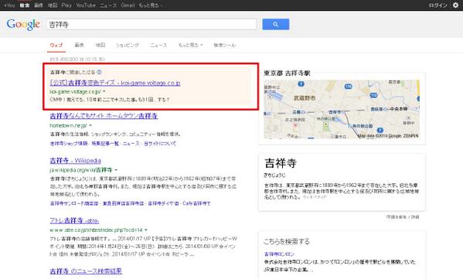Screen dimensions: 463x279
Task: Click the 吉祥寺ロンロン related search link
Action: pyautogui.click(x=279, y=254)
